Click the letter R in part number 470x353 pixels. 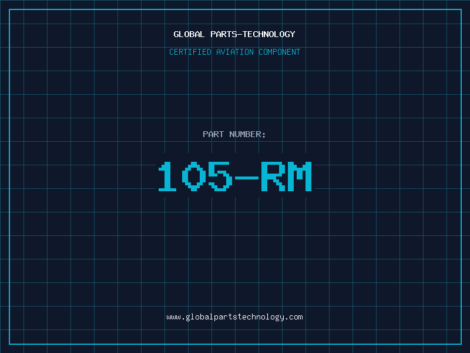click(273, 176)
